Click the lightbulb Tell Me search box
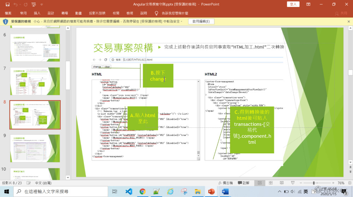The image size is (353, 197). pyautogui.click(x=172, y=13)
